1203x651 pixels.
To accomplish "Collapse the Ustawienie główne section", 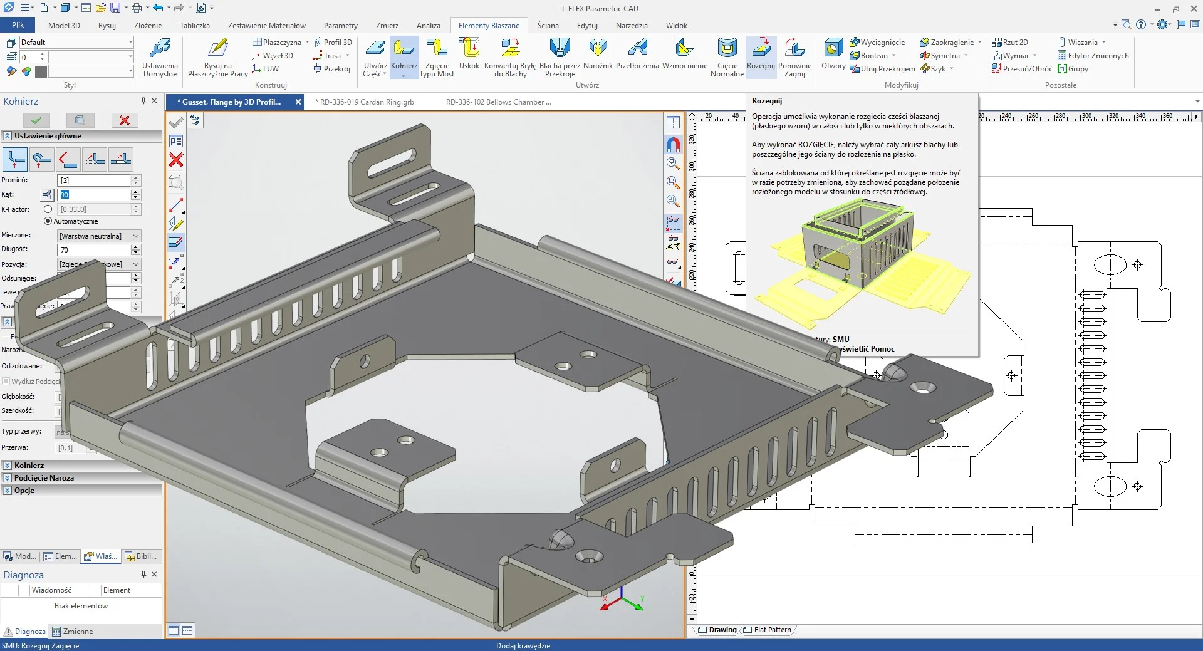I will click(x=6, y=135).
